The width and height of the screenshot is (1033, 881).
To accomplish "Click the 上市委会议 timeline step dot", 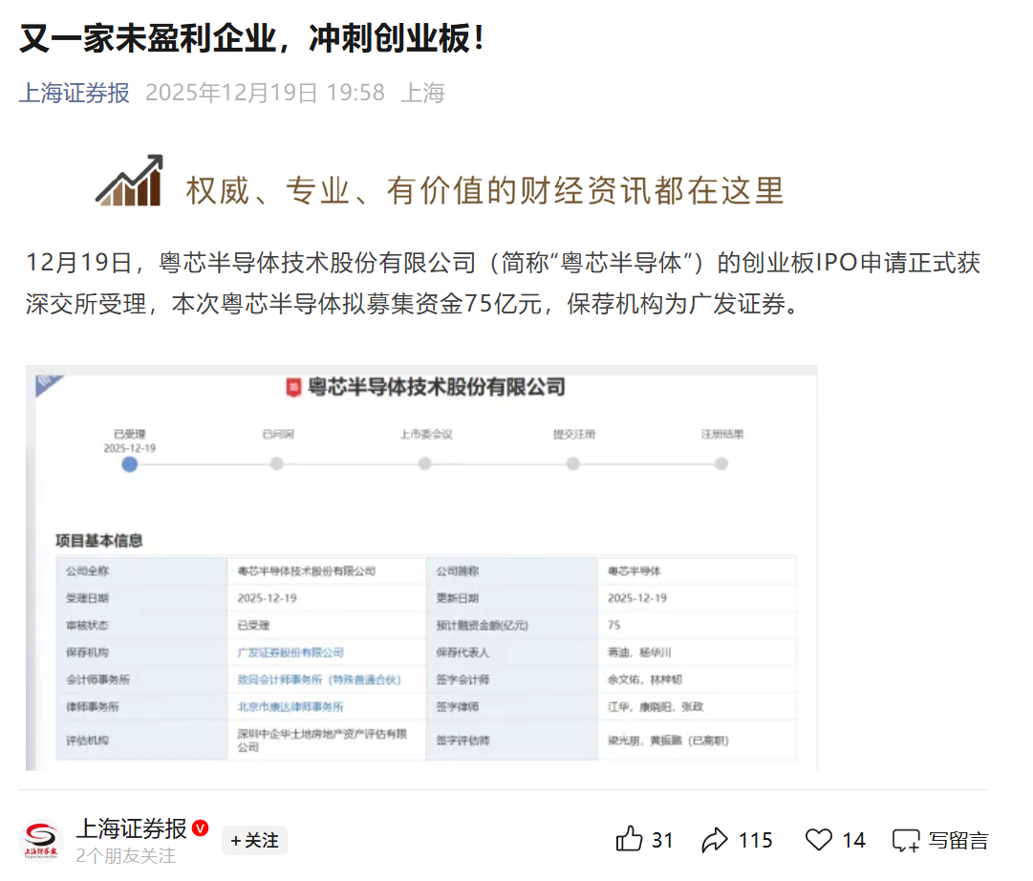I will tap(425, 463).
